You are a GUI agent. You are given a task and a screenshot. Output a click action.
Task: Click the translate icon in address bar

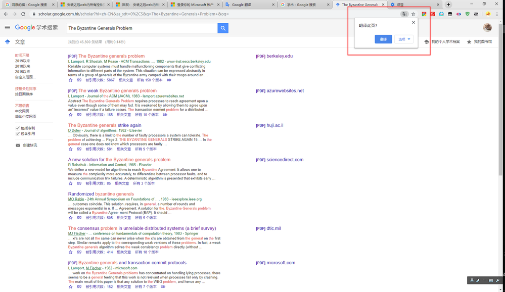pos(404,14)
